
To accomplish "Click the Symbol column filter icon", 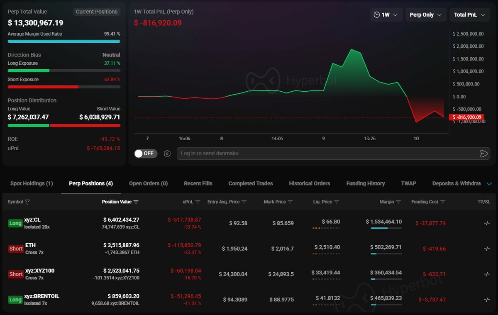I will pos(27,202).
